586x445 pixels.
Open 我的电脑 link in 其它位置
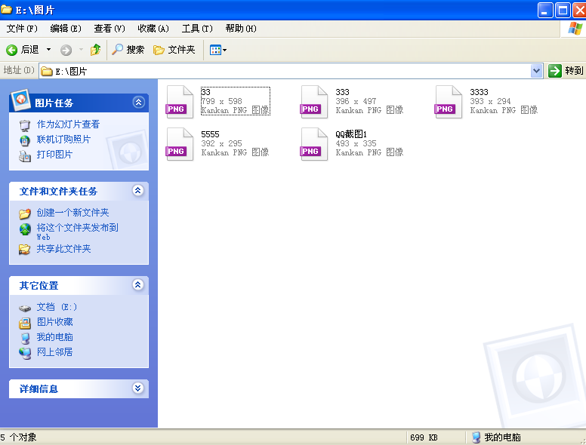[54, 337]
